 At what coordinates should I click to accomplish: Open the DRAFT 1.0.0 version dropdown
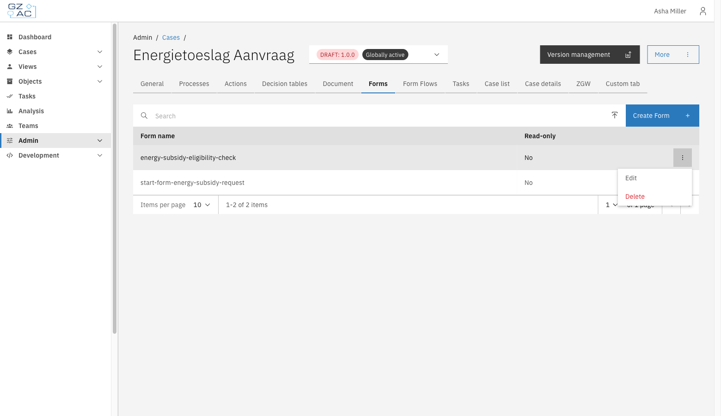pos(379,55)
